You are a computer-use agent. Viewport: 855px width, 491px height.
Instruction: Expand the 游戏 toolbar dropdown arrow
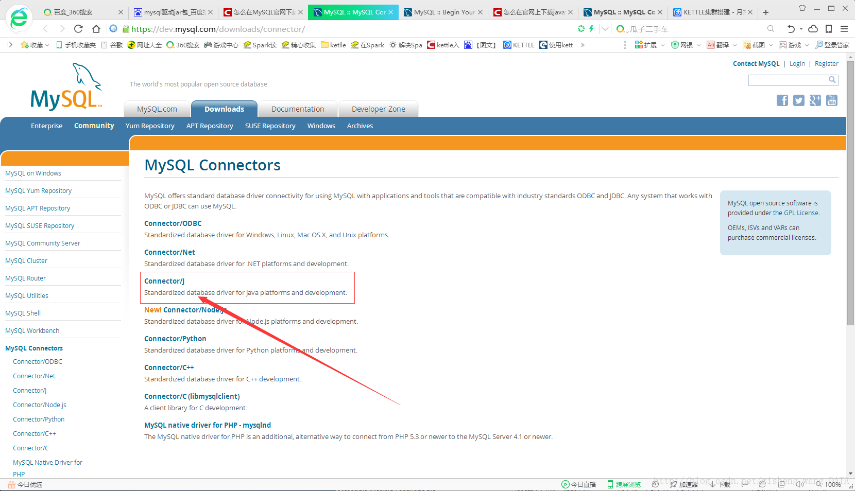pos(807,45)
